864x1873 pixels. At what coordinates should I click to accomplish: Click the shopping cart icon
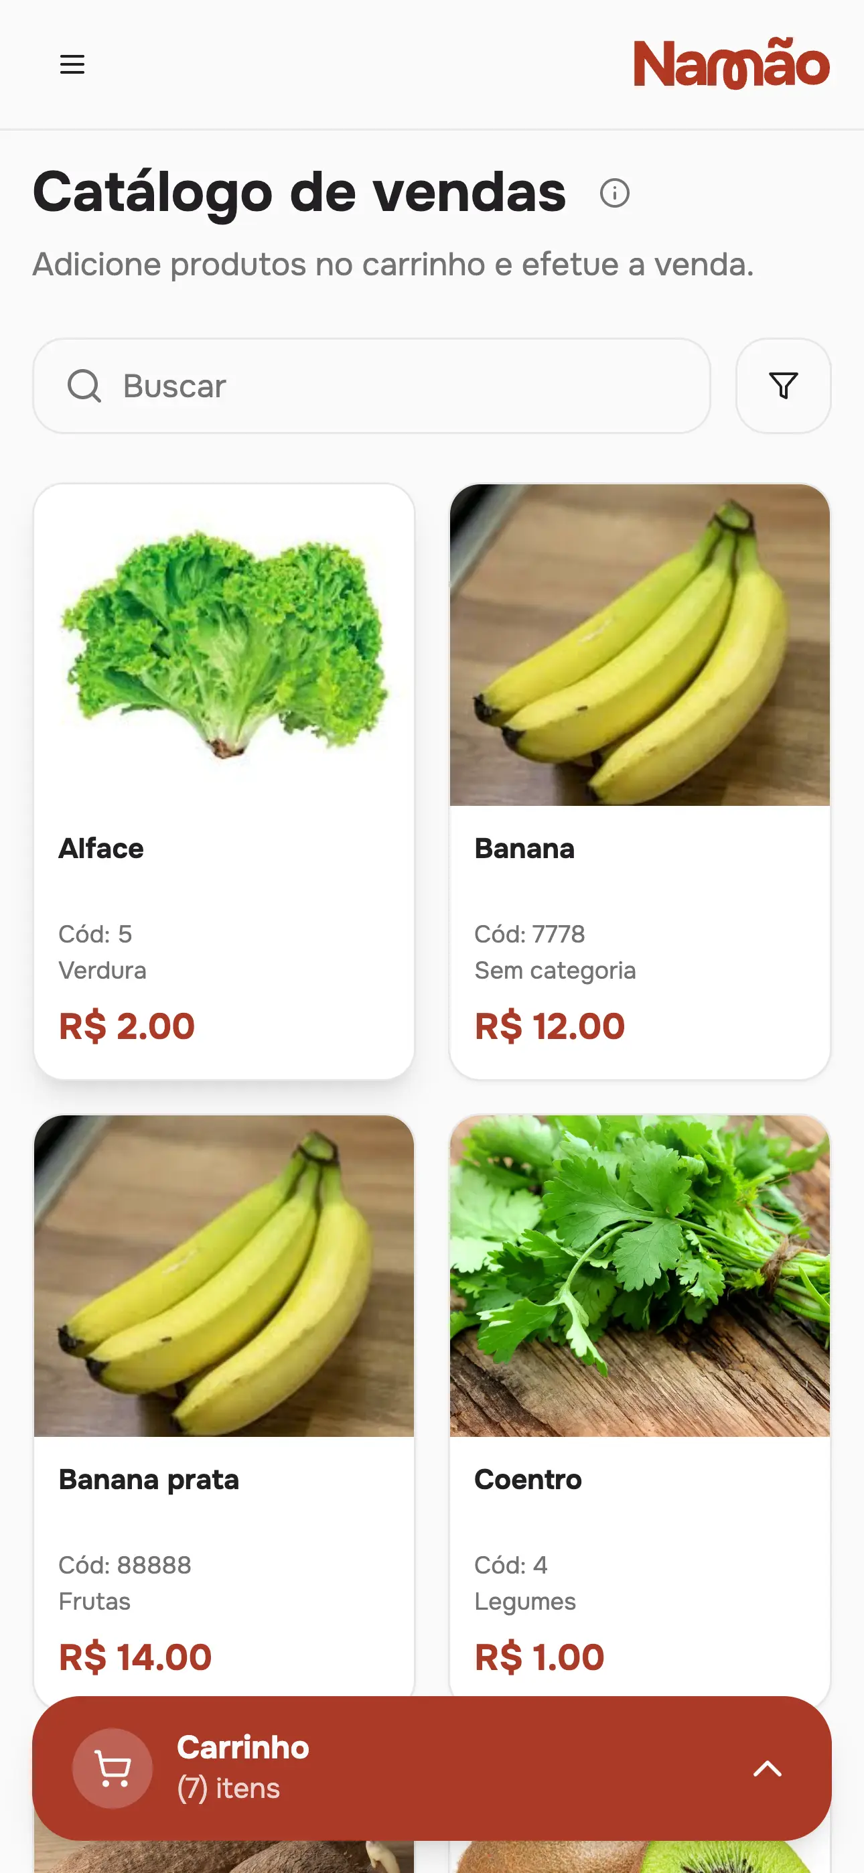pyautogui.click(x=113, y=1768)
